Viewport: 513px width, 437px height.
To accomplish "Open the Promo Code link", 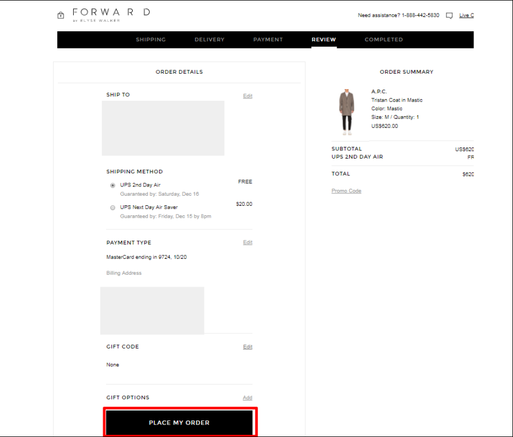I will pyautogui.click(x=346, y=190).
